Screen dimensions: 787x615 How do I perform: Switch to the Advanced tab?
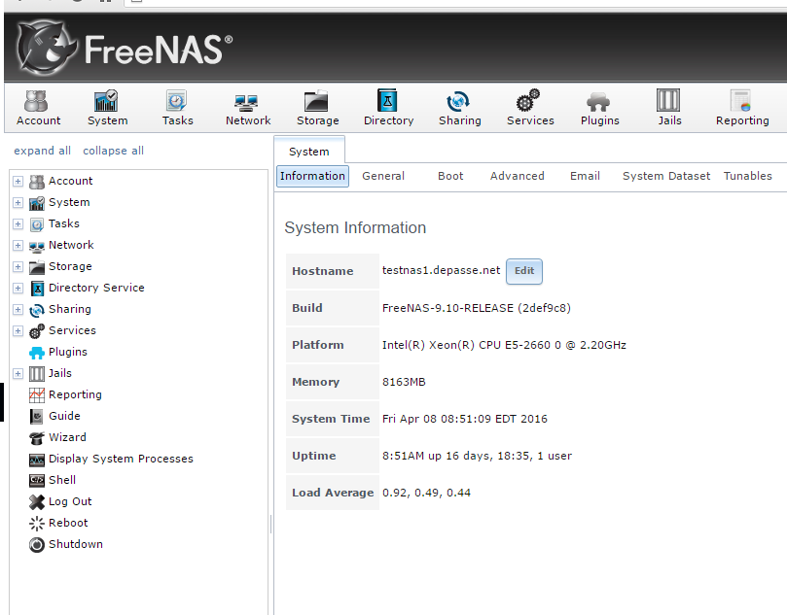click(517, 177)
